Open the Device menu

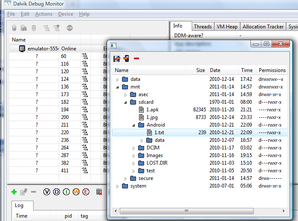coord(65,14)
